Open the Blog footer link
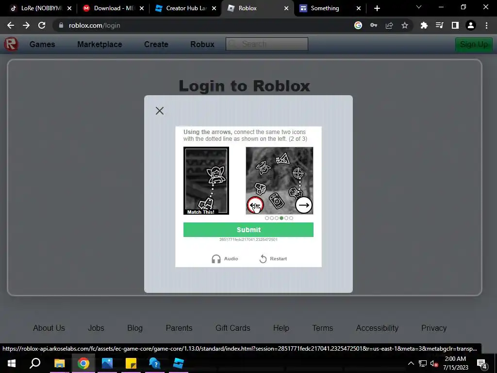 coord(135,328)
